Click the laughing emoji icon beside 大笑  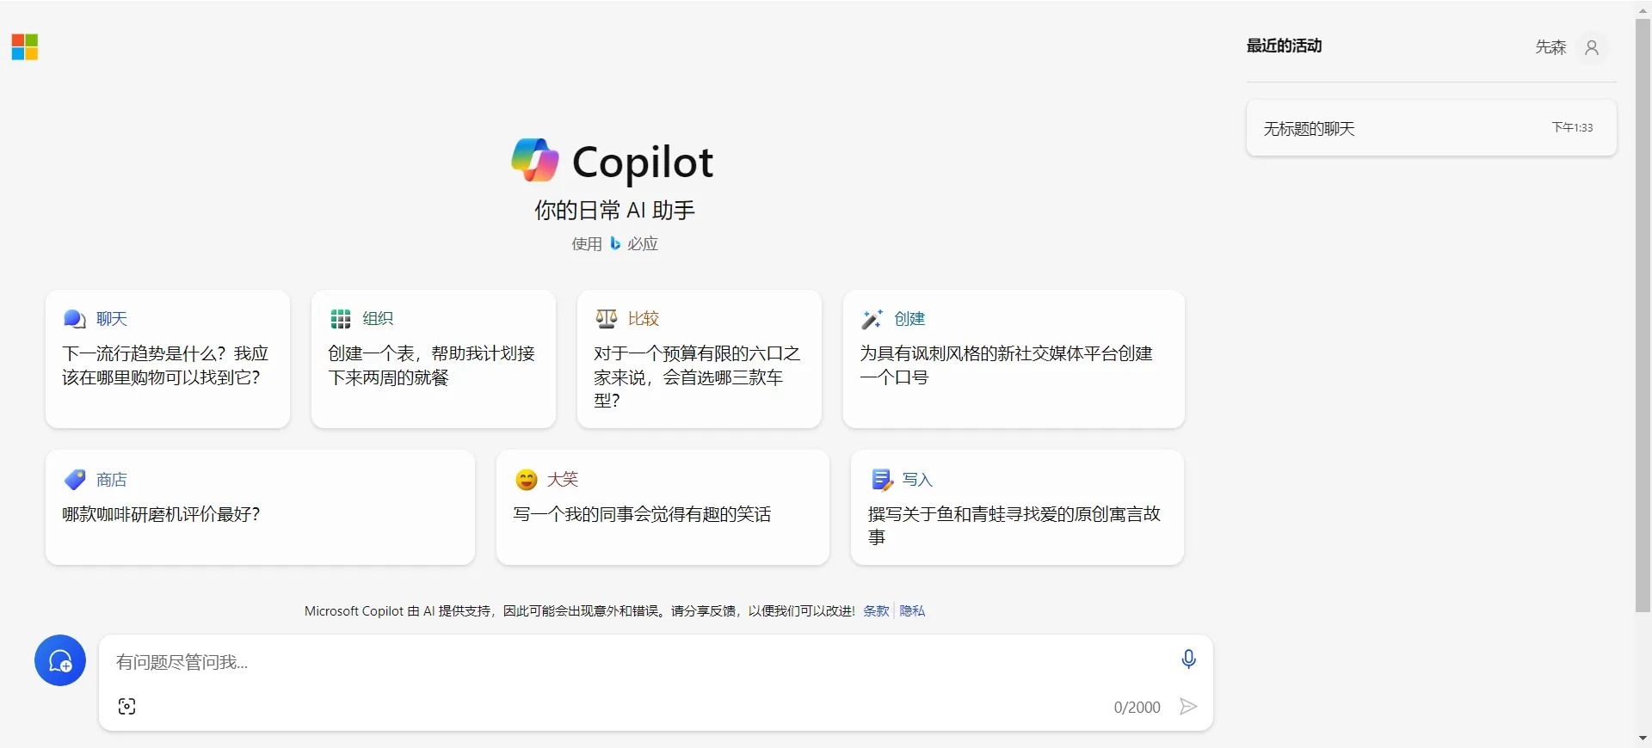[x=527, y=480]
